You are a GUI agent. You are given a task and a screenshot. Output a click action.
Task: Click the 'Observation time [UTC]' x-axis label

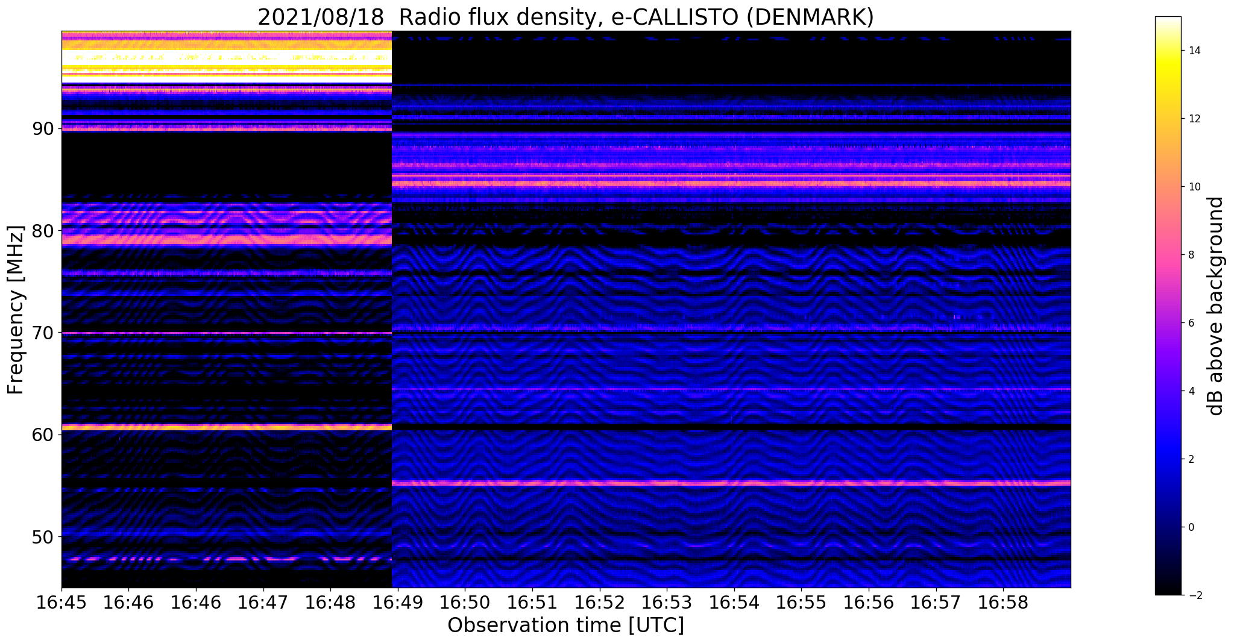point(565,626)
